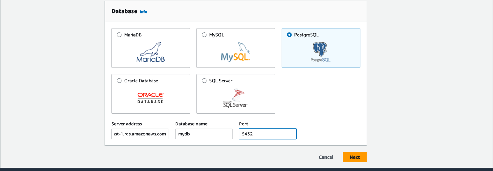Click the Database section heading
The height and width of the screenshot is (171, 493).
(124, 11)
